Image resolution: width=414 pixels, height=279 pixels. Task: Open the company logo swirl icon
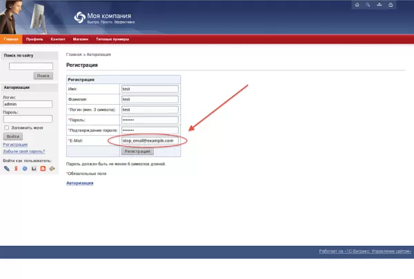(x=79, y=18)
